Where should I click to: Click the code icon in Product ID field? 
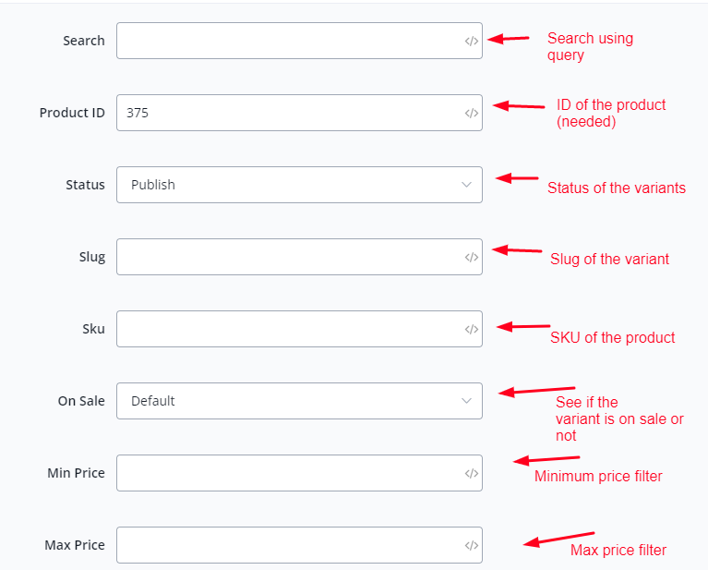tap(471, 113)
